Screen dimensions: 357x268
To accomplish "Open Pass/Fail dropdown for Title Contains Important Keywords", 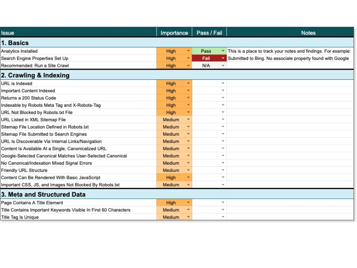I will (223, 210).
